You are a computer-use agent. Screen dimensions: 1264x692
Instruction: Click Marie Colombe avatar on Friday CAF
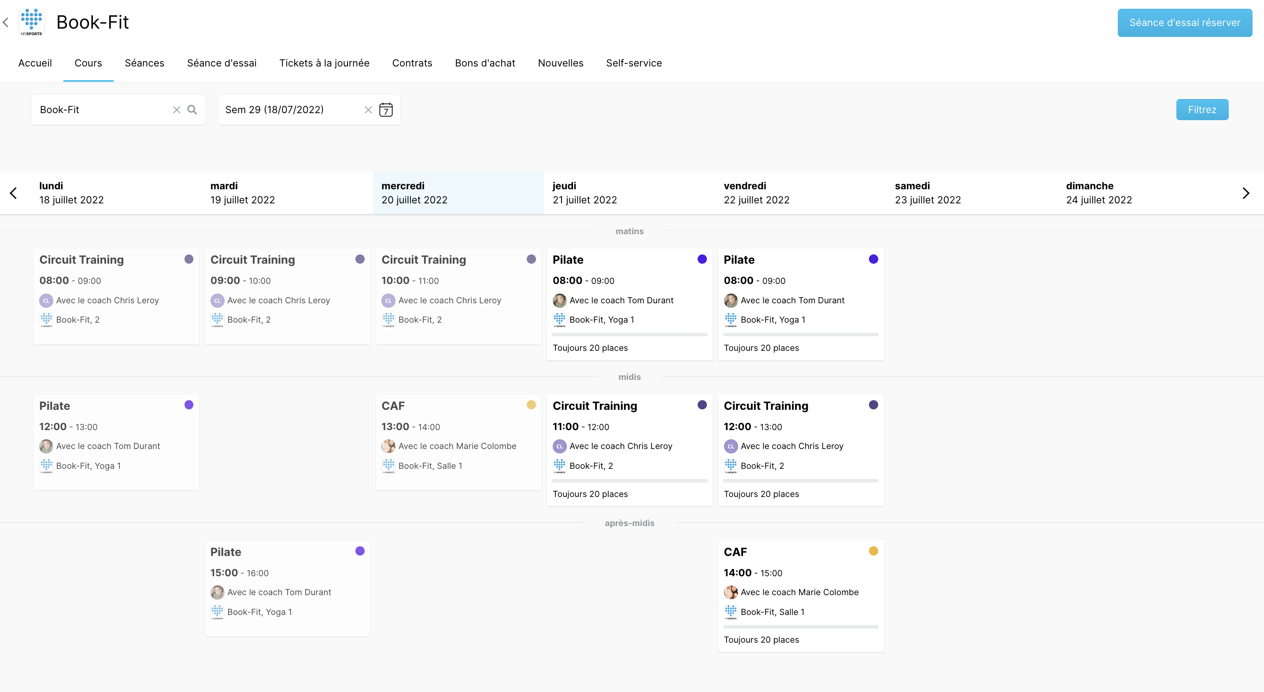tap(731, 592)
